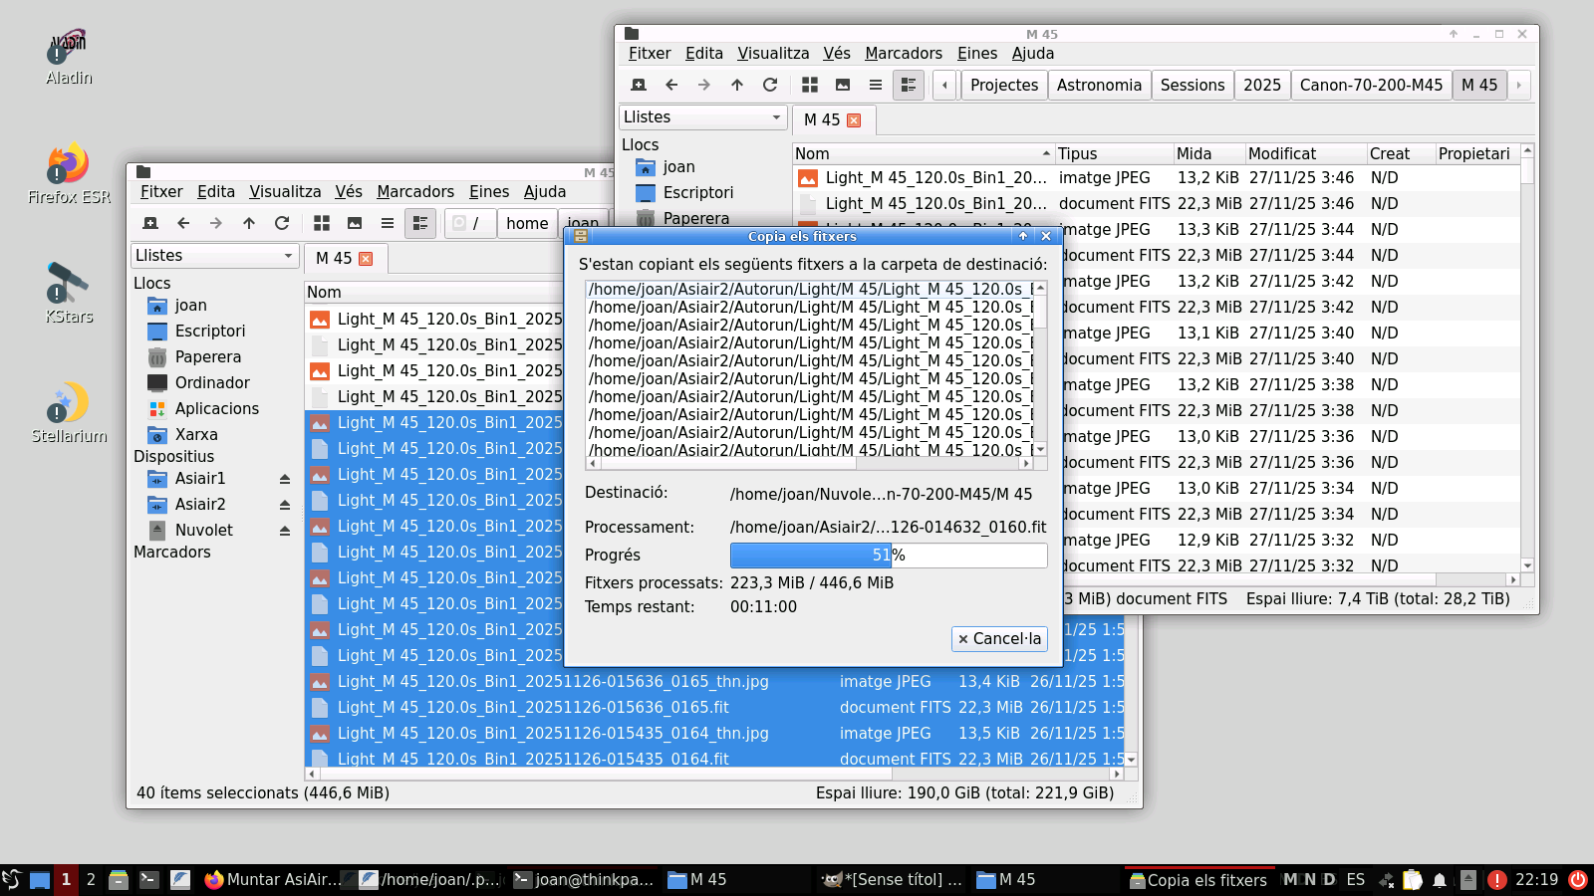Click the Astronomia path button
Viewport: 1594px width, 896px height.
point(1099,85)
